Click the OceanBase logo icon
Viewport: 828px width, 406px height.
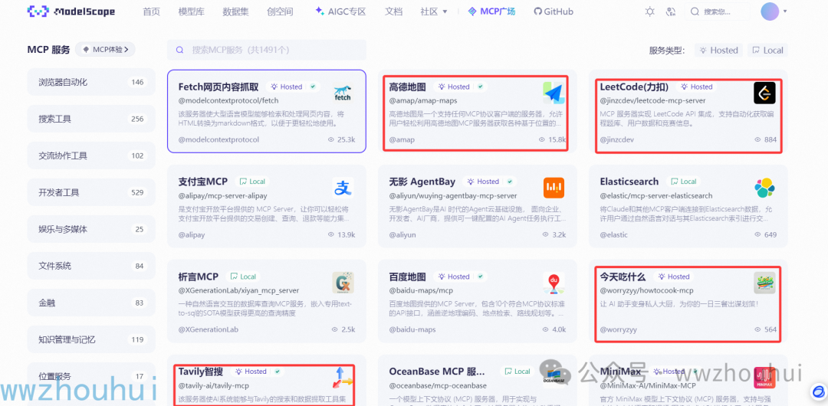point(554,378)
